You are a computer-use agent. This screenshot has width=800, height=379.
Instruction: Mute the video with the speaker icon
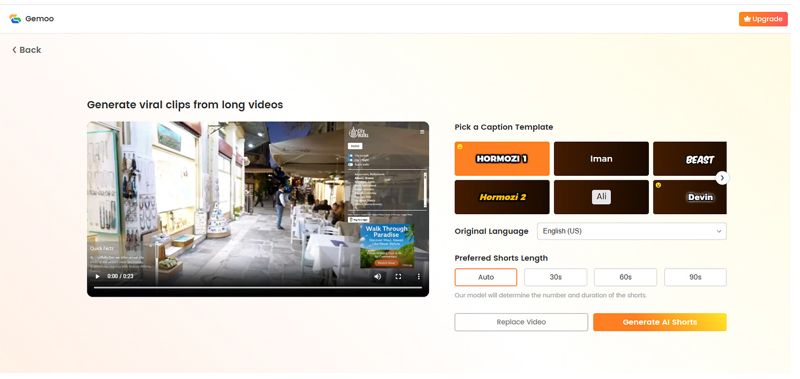(377, 276)
